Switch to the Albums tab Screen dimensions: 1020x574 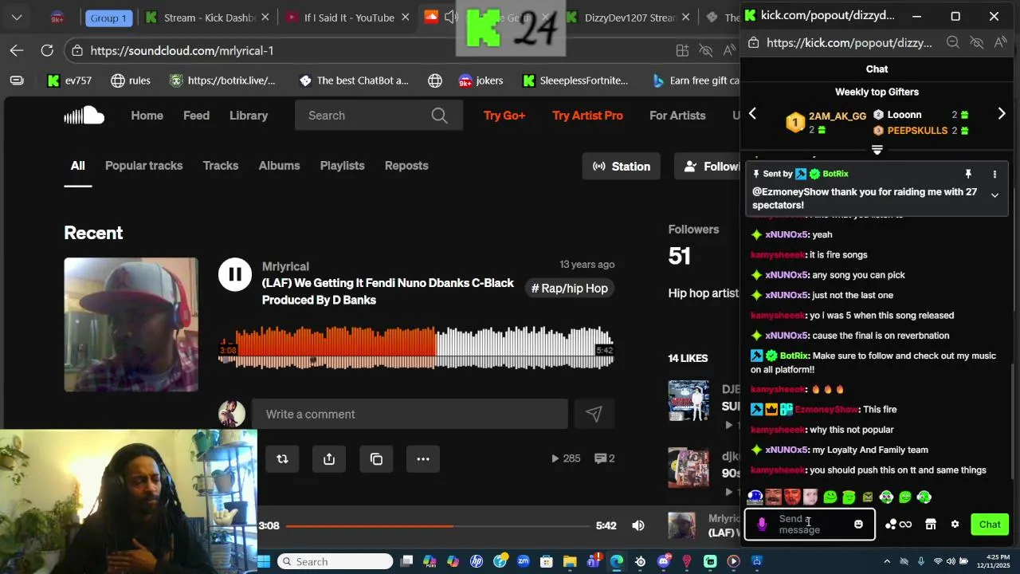(279, 166)
